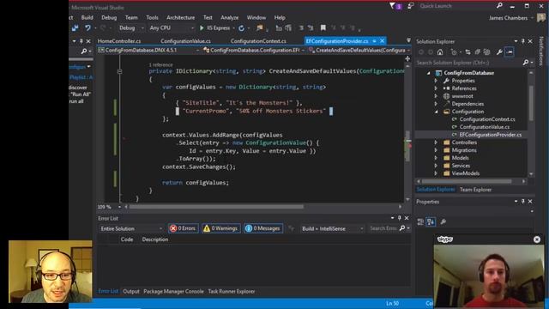Switch to the Output tab
Viewport: 549px width, 309px height.
(x=131, y=291)
